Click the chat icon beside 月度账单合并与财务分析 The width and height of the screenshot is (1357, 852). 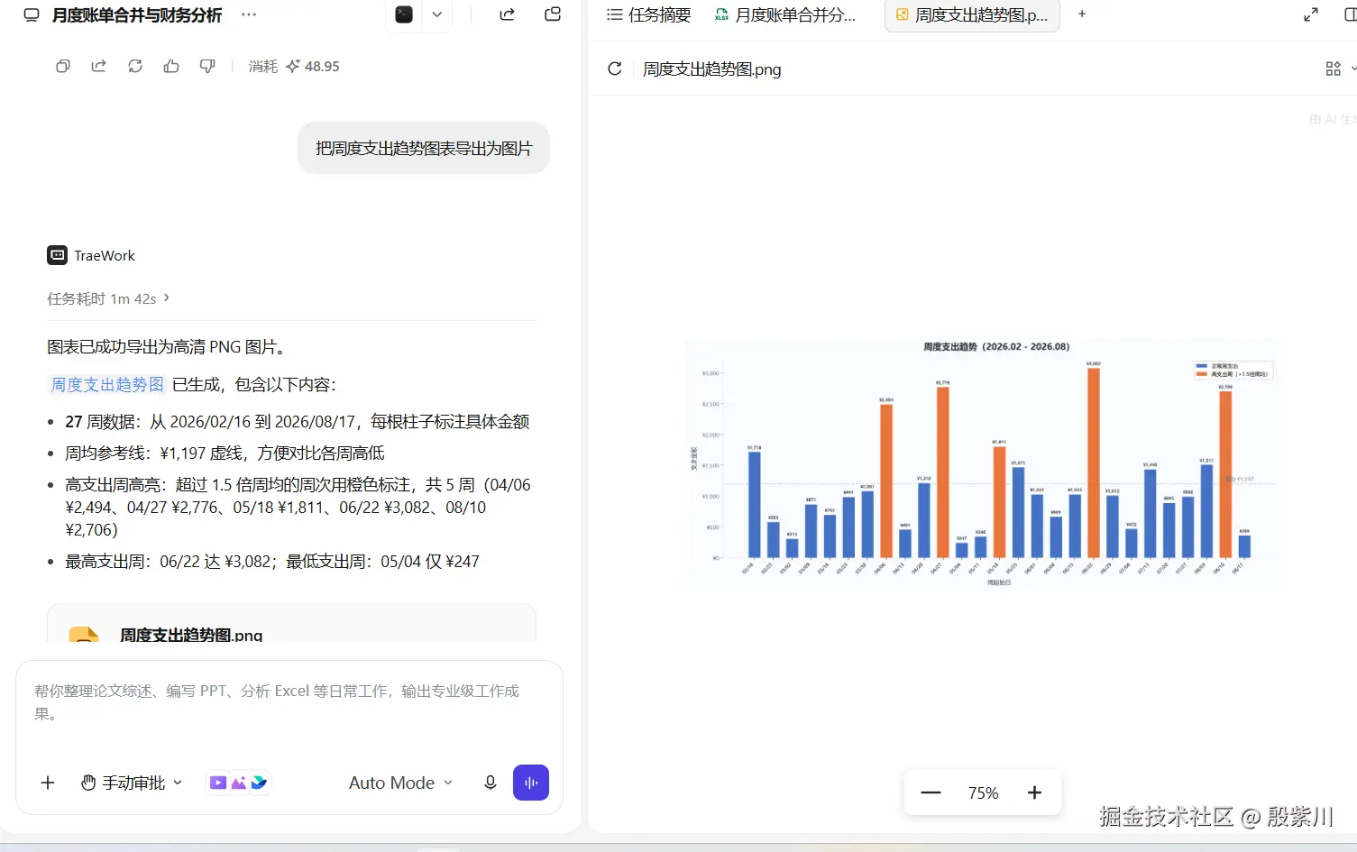pos(32,15)
